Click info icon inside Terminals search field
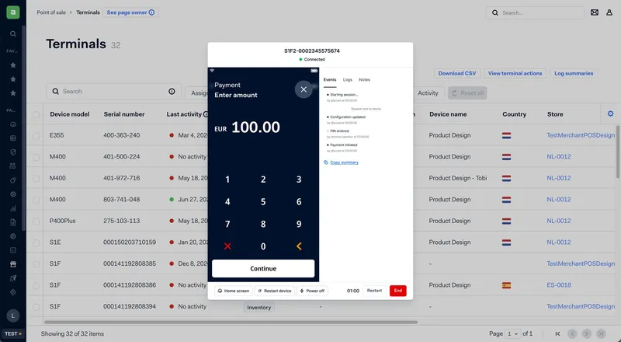This screenshot has width=621, height=342. [172, 91]
